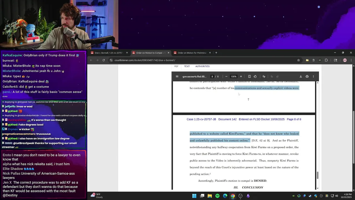Print the PDF document
Viewport: 355px width, 200px height.
(x=307, y=77)
